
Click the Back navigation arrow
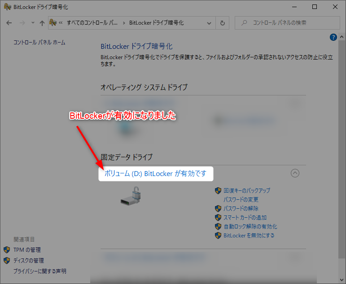[x=9, y=23]
